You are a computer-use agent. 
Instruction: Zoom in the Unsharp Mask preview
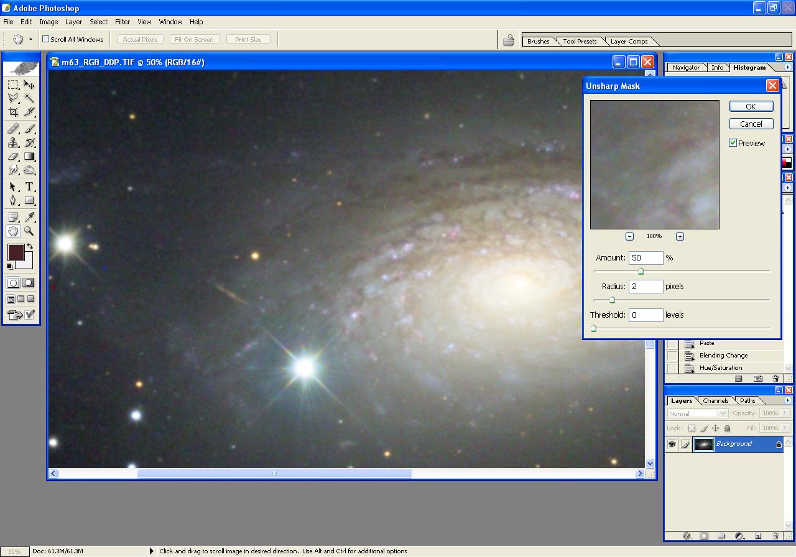pos(680,236)
